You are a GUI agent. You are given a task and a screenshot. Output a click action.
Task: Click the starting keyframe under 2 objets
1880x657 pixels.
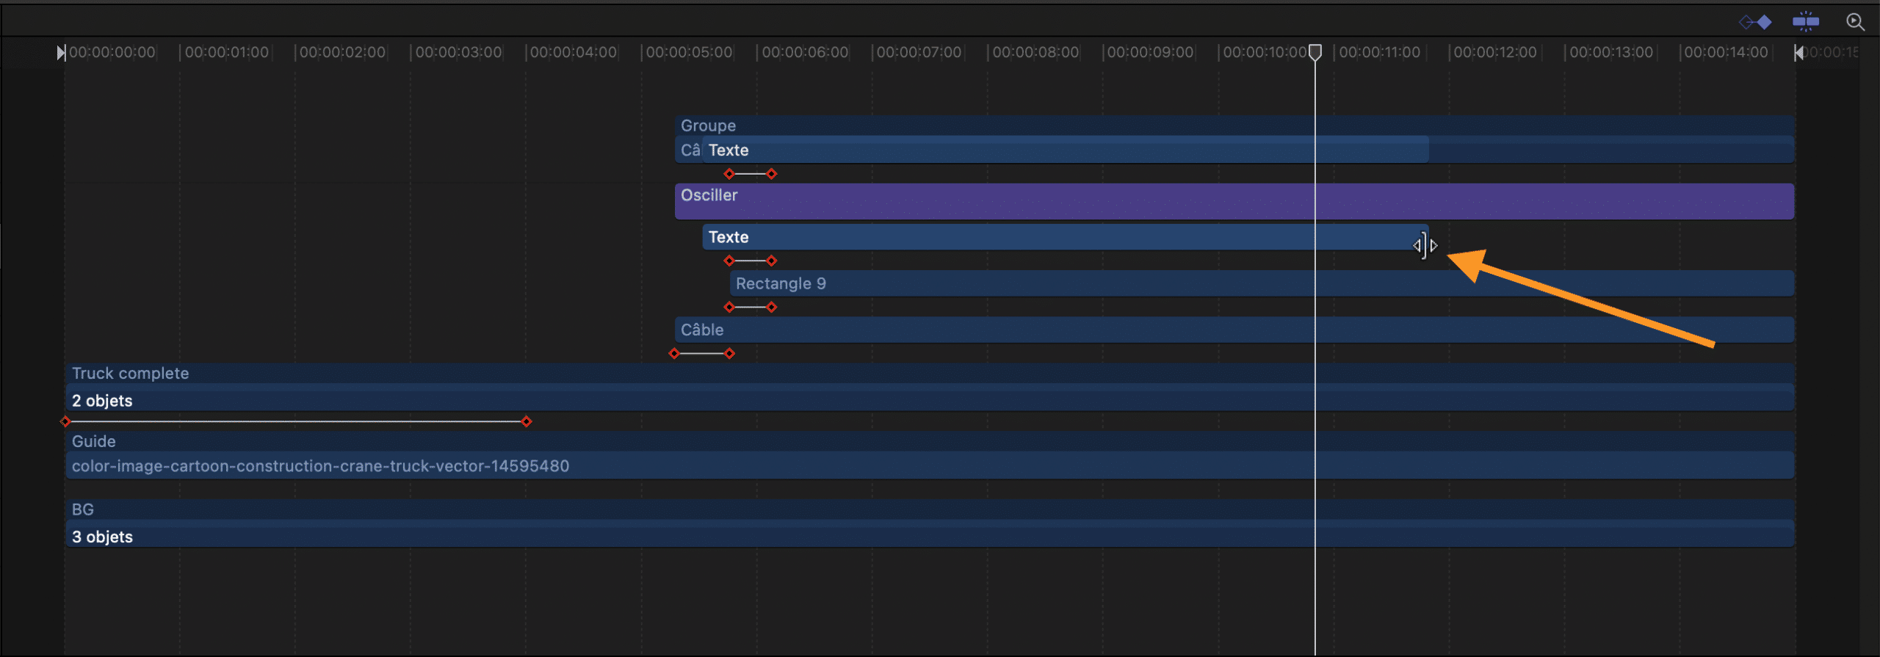point(65,421)
